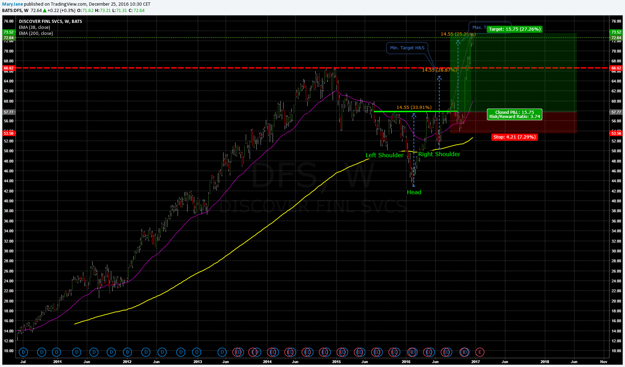Click the green 72.64 tag on the left axis

click(8, 38)
